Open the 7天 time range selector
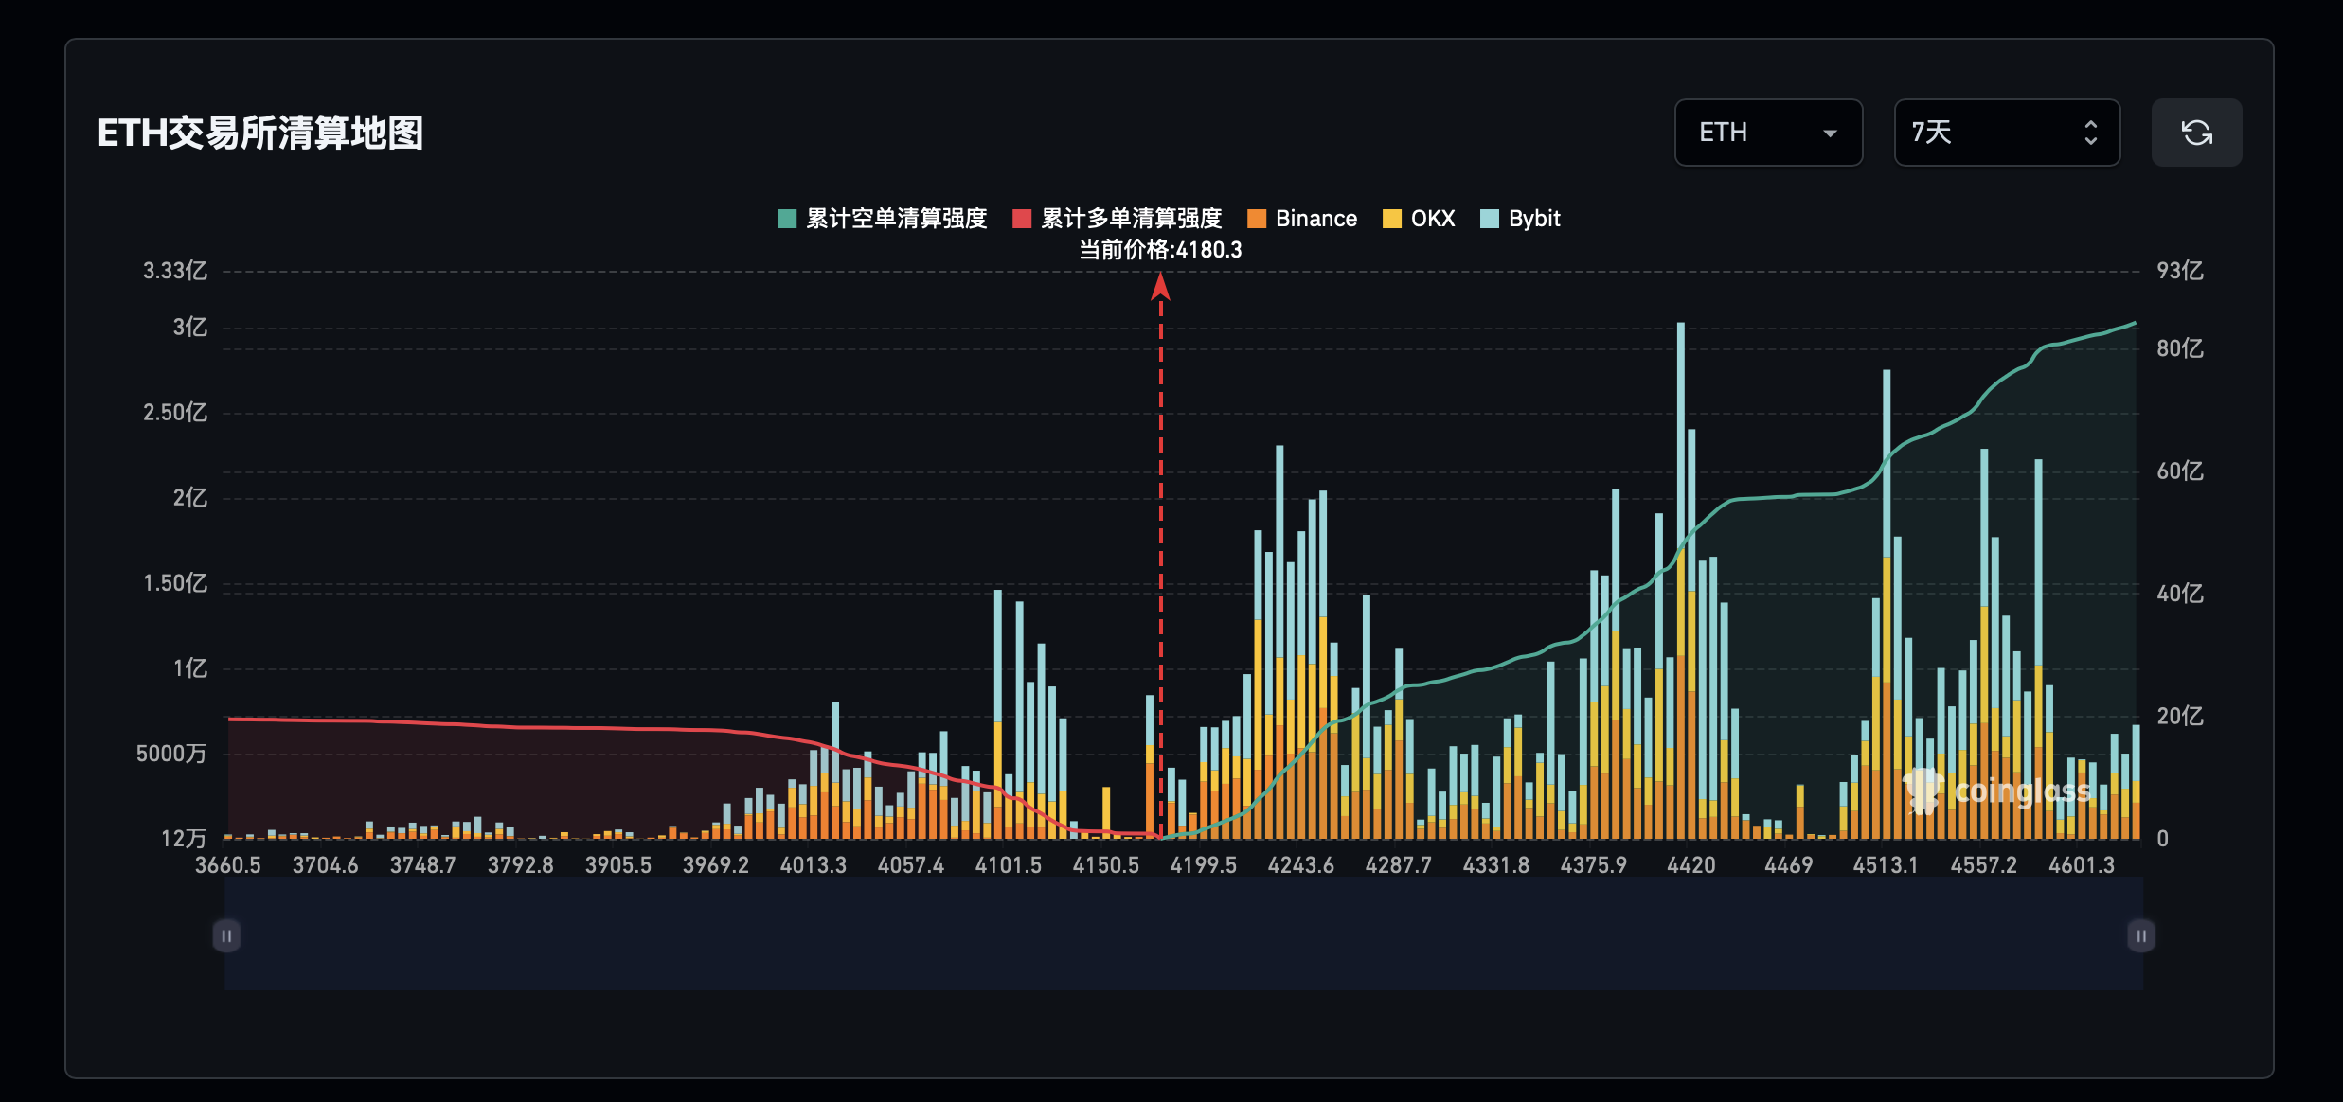The image size is (2343, 1102). [2007, 133]
